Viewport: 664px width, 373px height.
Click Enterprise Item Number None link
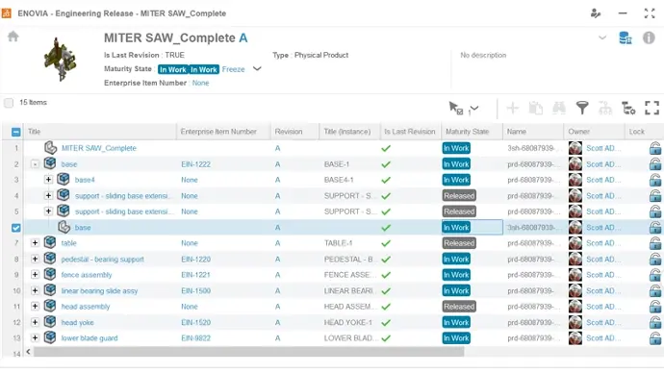tap(200, 83)
